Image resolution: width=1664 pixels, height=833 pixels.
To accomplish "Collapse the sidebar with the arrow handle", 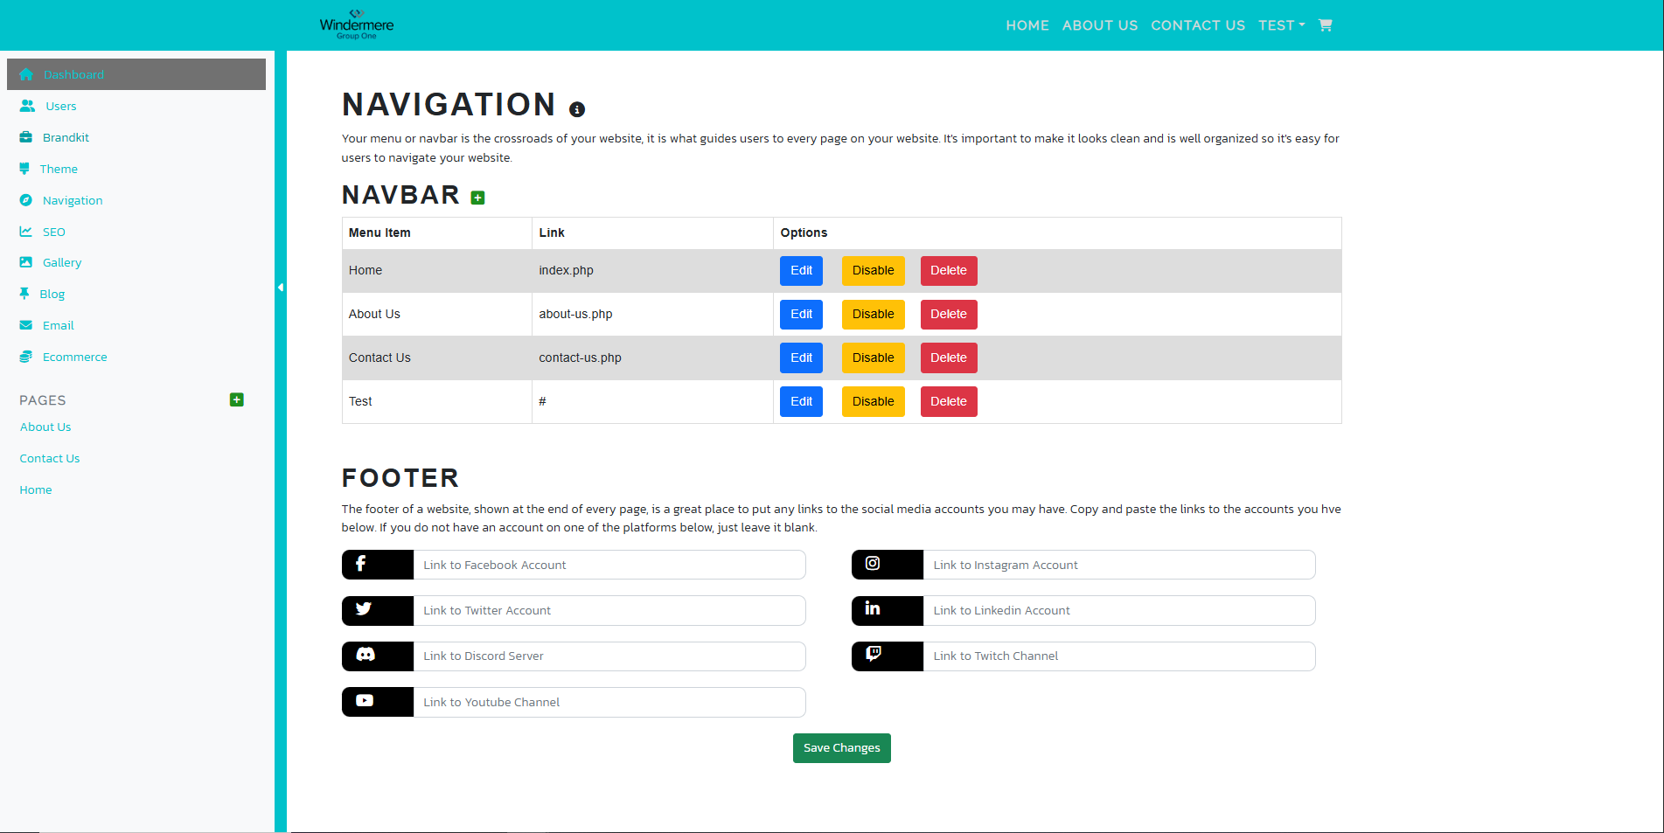I will [281, 287].
